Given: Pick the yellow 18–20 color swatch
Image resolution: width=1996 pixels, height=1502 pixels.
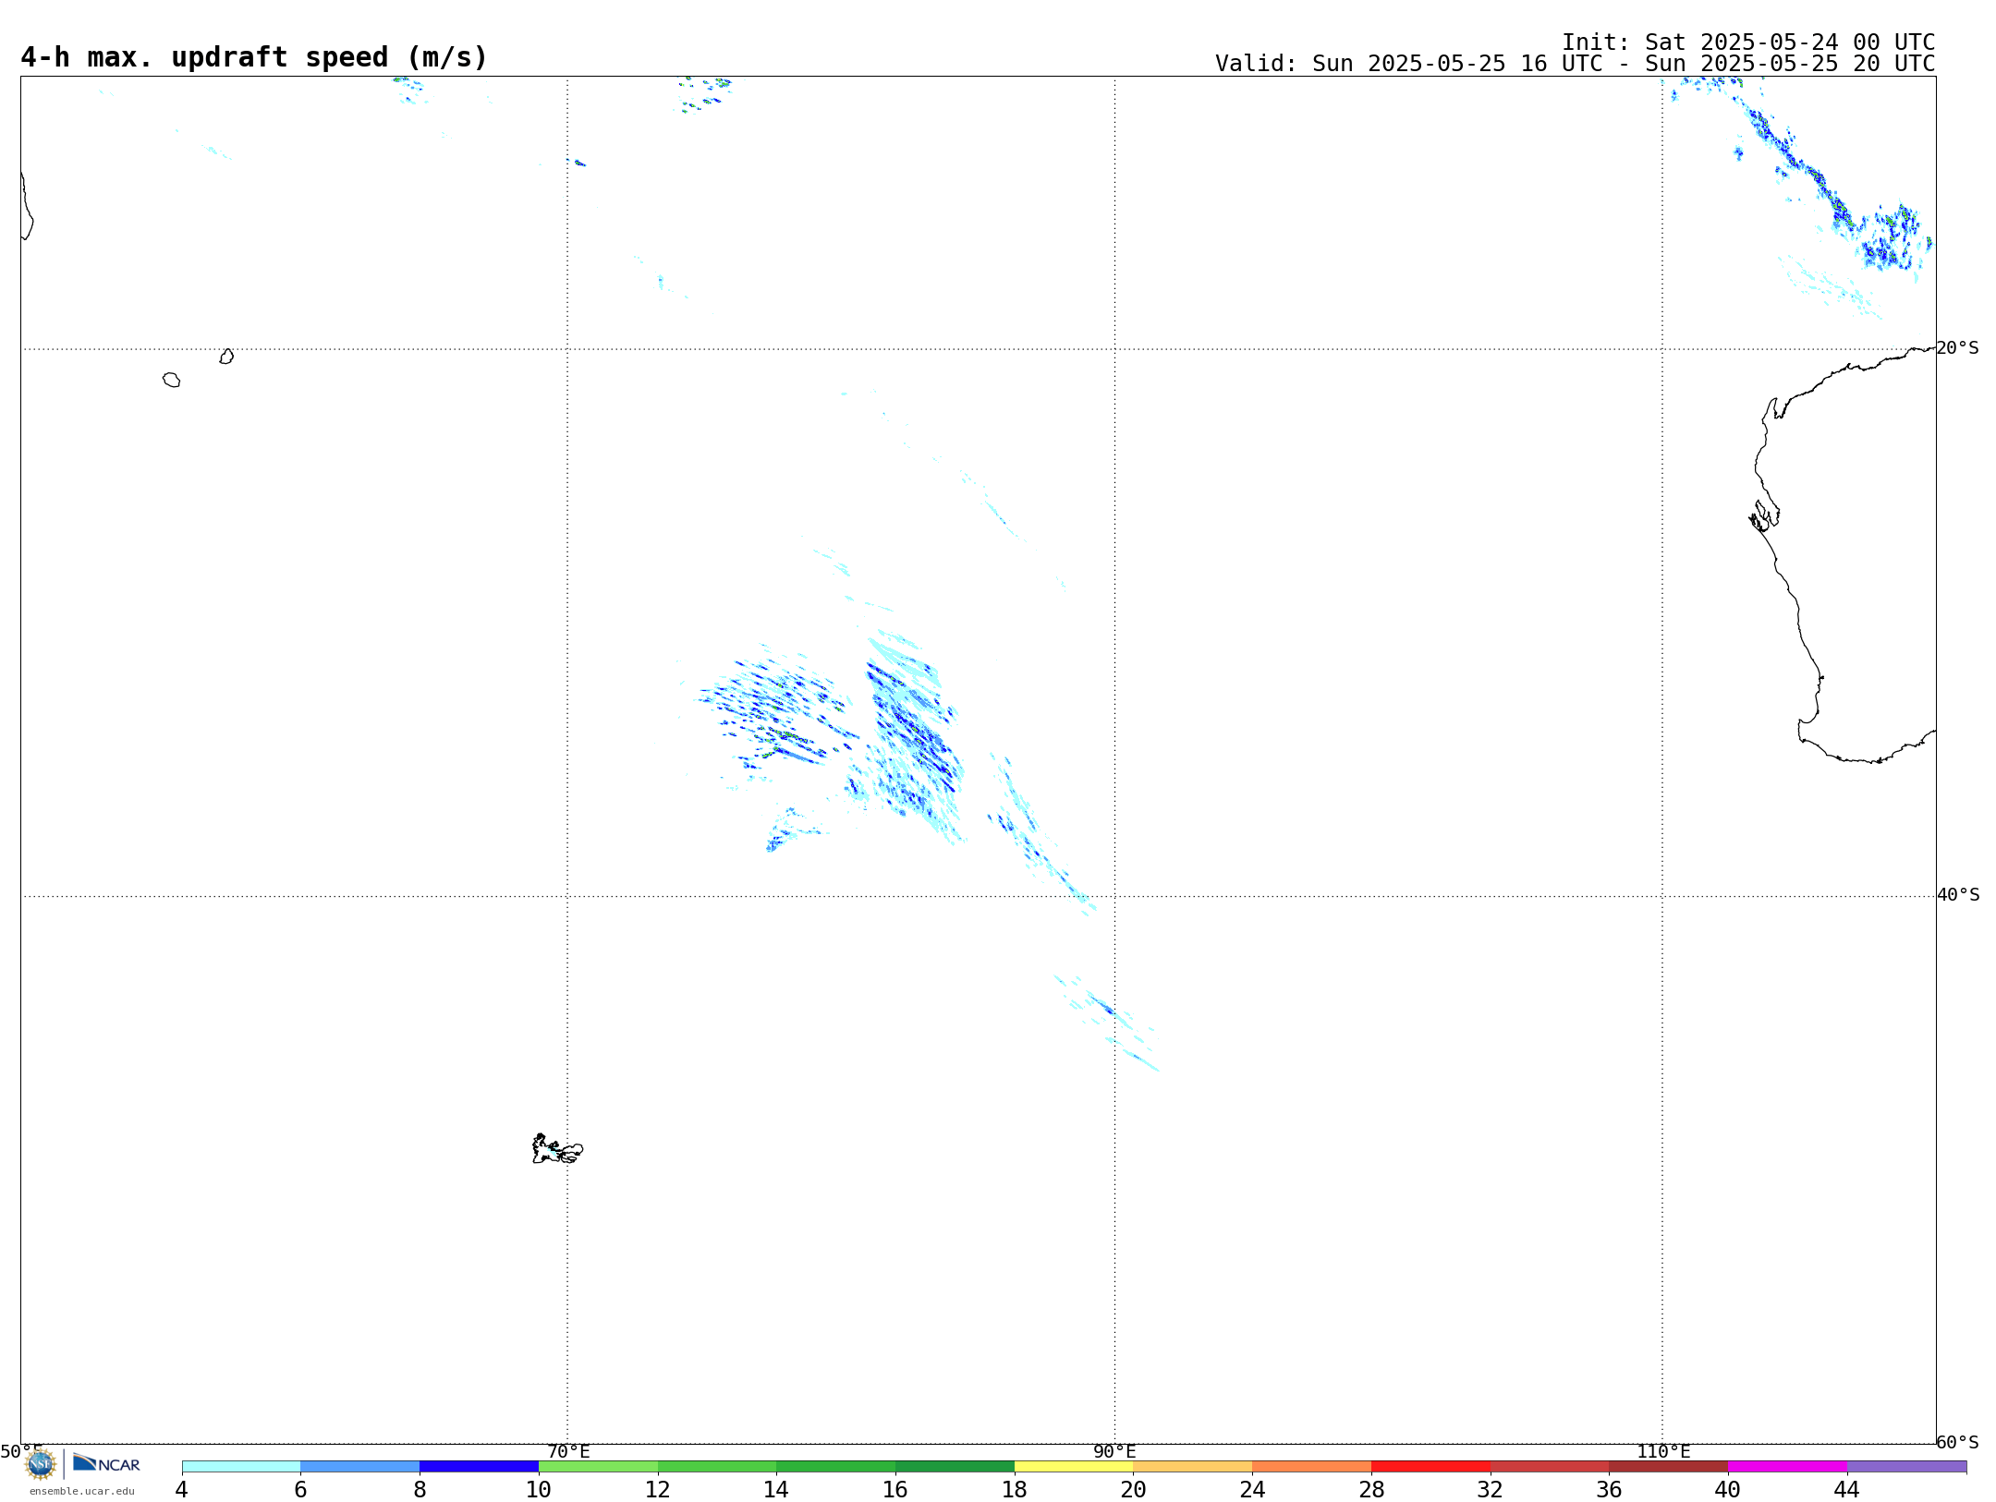Looking at the screenshot, I should [x=1074, y=1466].
